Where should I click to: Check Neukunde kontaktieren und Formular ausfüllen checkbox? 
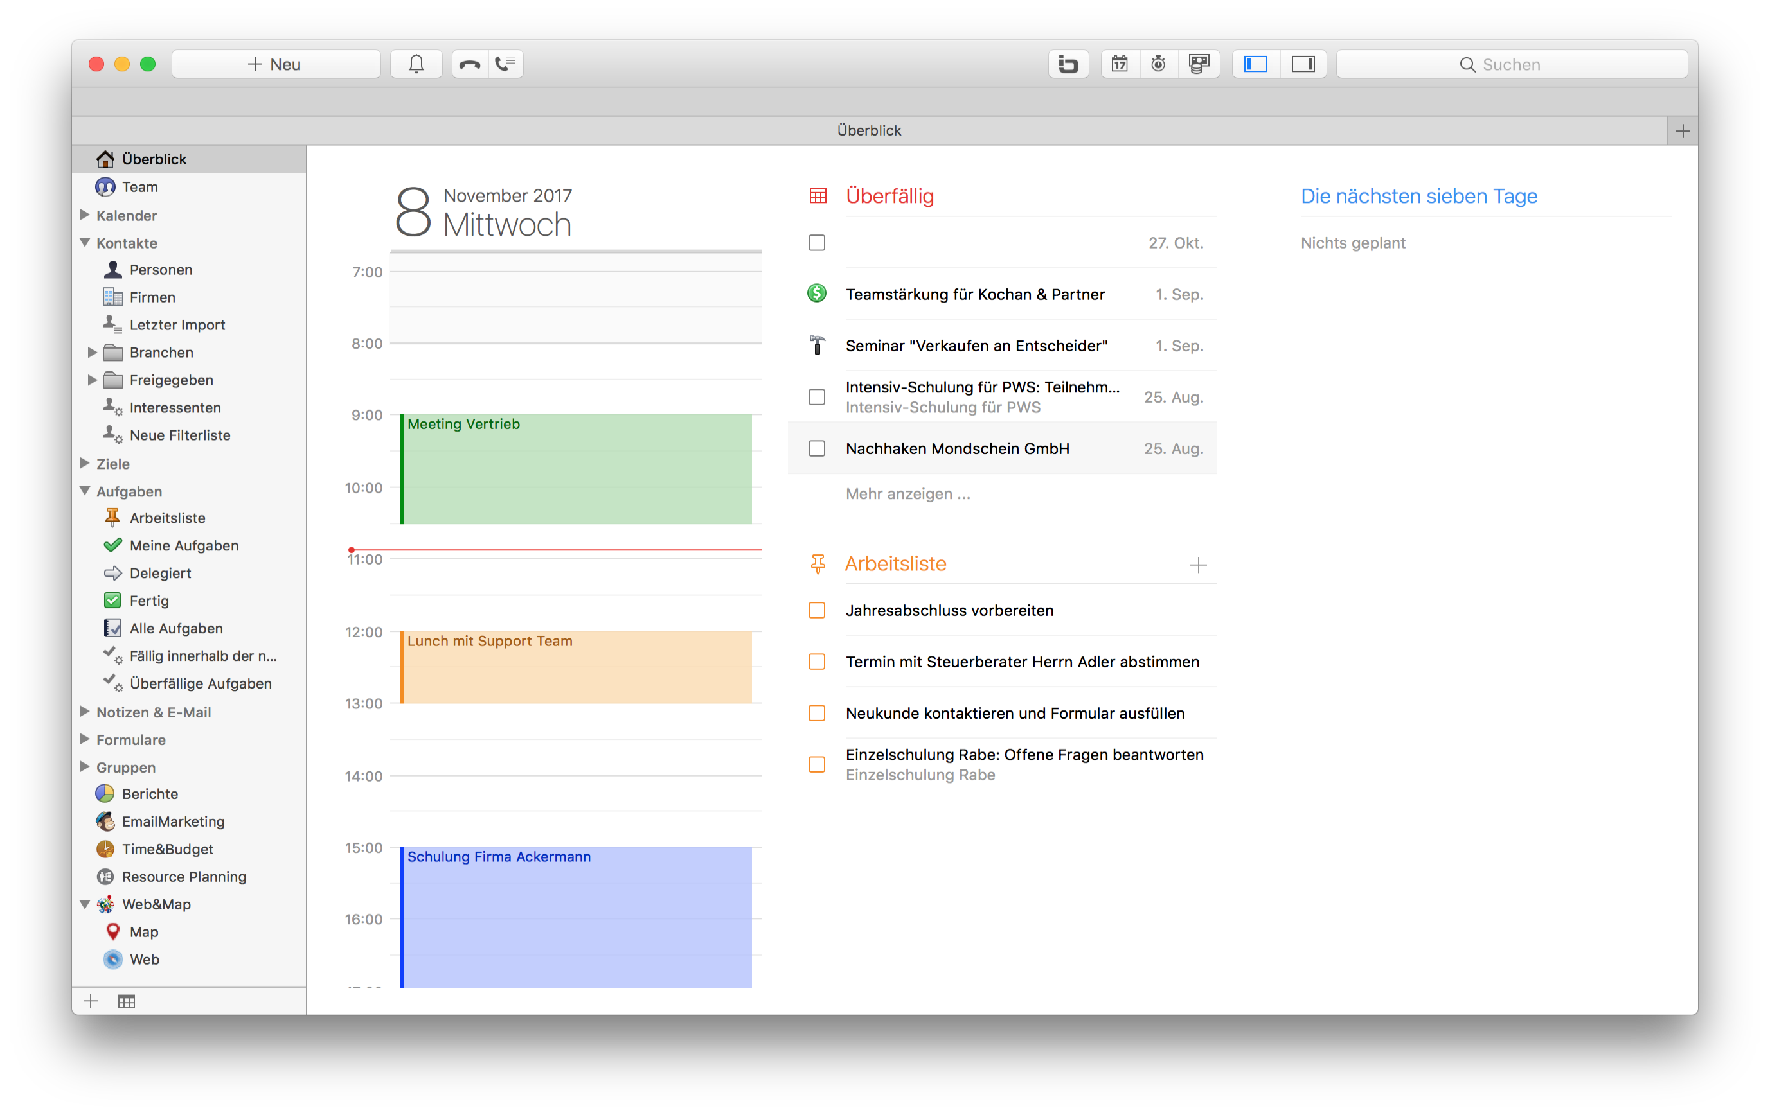(x=817, y=713)
